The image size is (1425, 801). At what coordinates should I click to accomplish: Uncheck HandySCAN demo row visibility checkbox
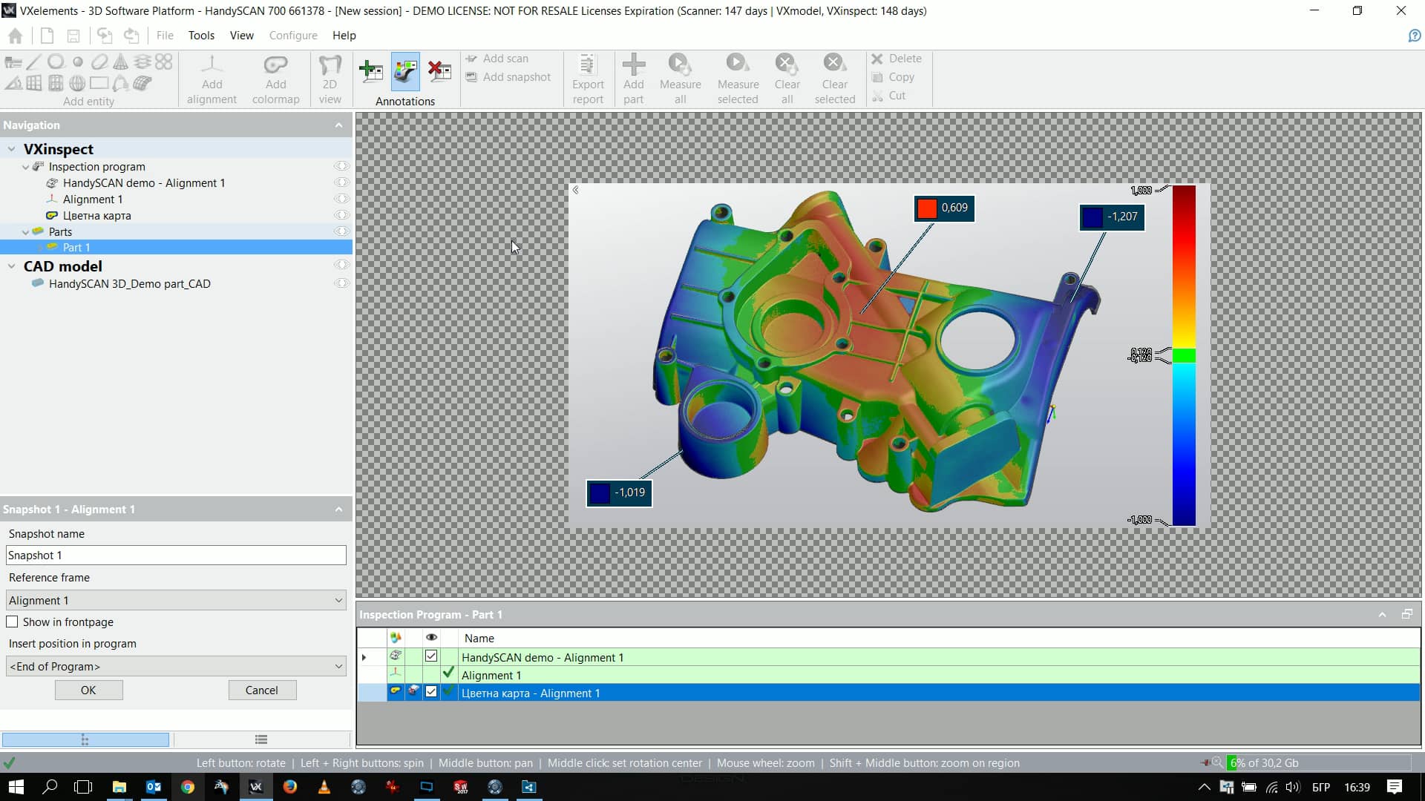(x=431, y=656)
